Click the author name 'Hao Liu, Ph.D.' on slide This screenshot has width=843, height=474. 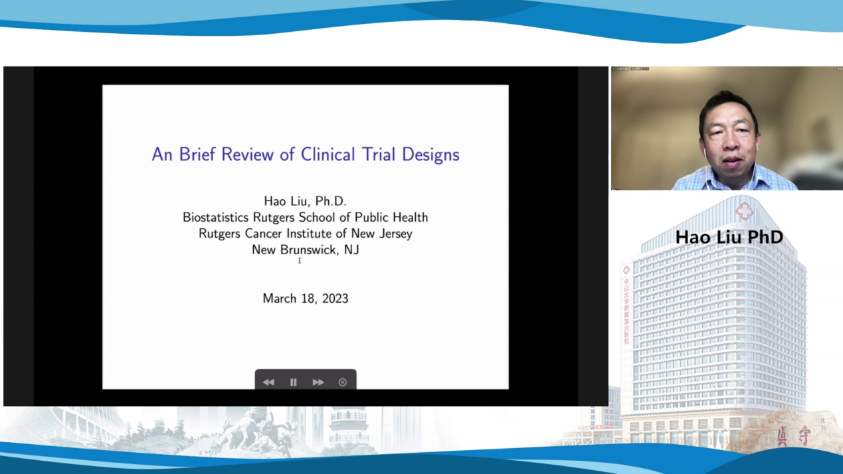pos(306,200)
